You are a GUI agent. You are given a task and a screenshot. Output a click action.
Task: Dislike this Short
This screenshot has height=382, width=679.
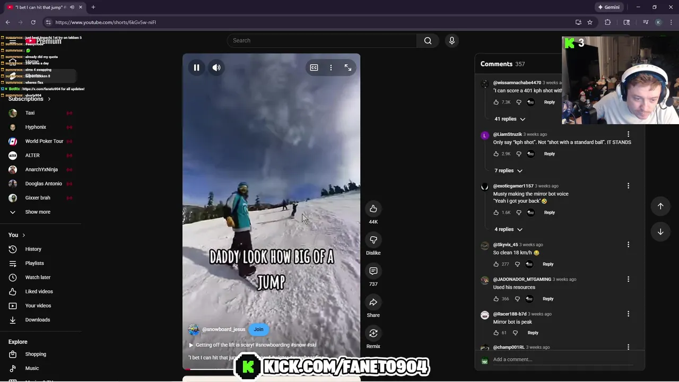[373, 240]
